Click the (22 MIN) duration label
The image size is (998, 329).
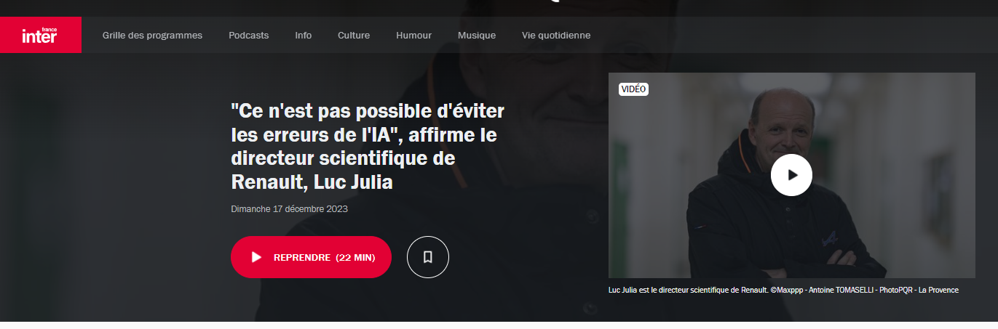pos(355,257)
